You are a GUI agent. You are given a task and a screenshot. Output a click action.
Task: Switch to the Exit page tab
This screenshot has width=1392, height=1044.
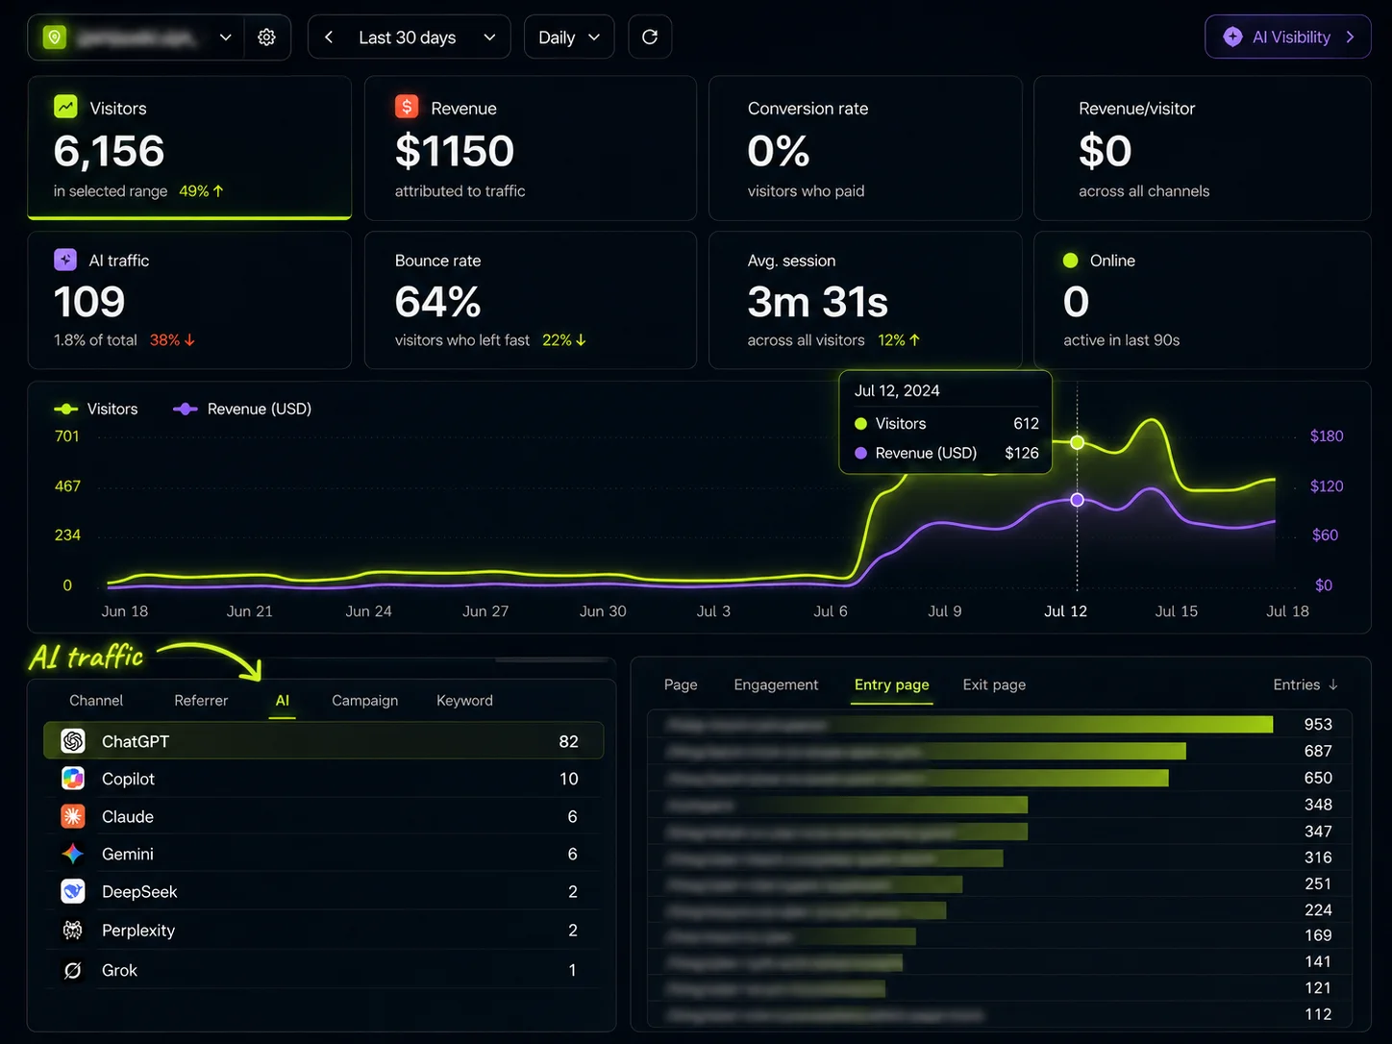pyautogui.click(x=994, y=684)
